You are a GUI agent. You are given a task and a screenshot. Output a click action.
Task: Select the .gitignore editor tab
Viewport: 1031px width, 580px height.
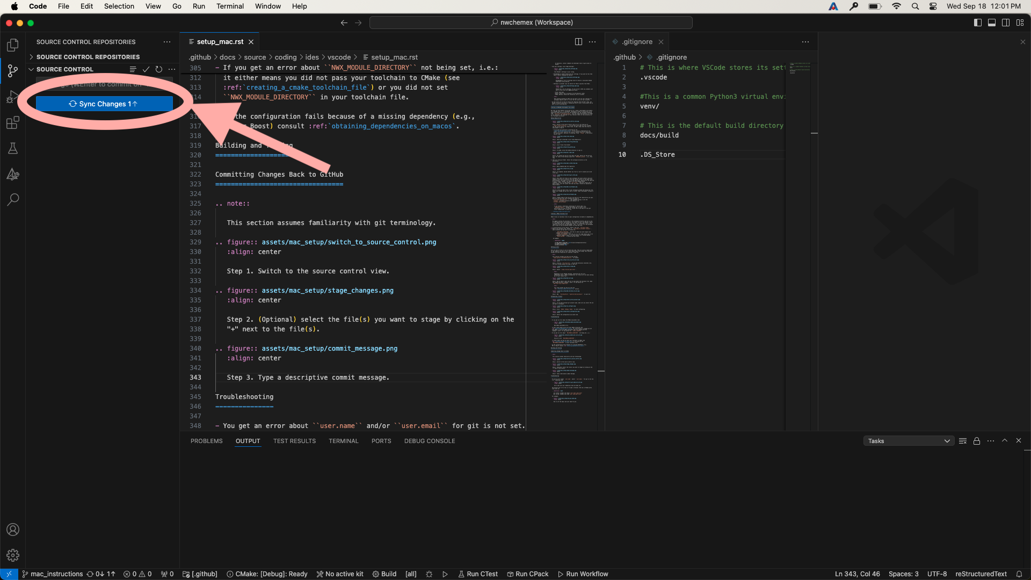point(637,42)
